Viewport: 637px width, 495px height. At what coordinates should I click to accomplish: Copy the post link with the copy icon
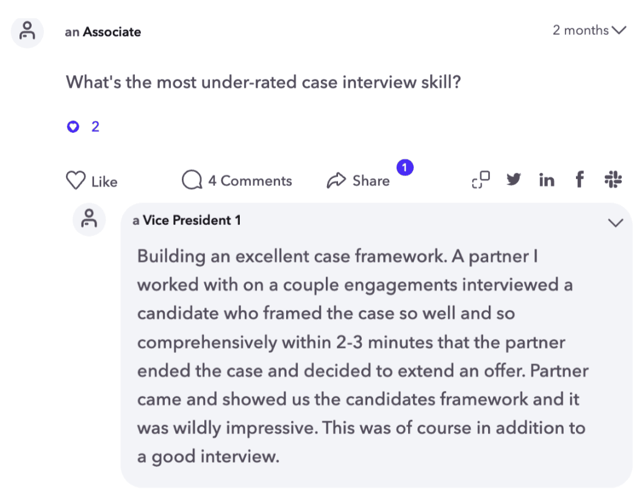(481, 180)
